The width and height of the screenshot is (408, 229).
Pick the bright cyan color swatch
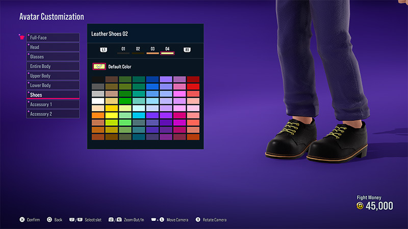139,116
